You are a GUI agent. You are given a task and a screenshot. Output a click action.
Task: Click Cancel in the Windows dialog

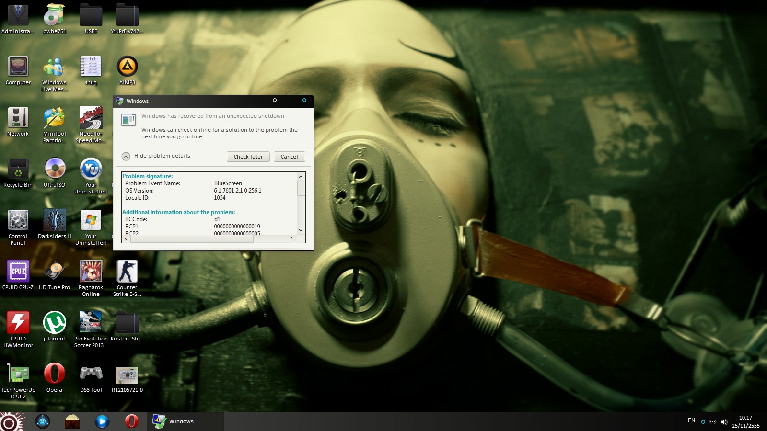coord(289,157)
